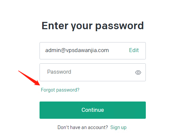Click the email address text admin@vpsdawanjia.com
Image resolution: width=187 pixels, height=138 pixels.
pos(77,50)
